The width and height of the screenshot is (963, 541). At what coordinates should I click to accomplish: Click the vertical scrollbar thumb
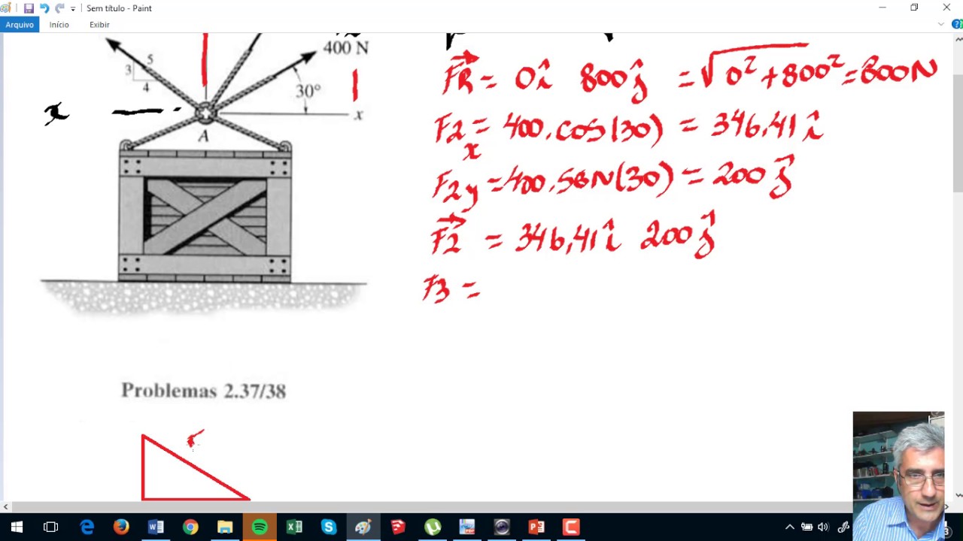point(958,134)
